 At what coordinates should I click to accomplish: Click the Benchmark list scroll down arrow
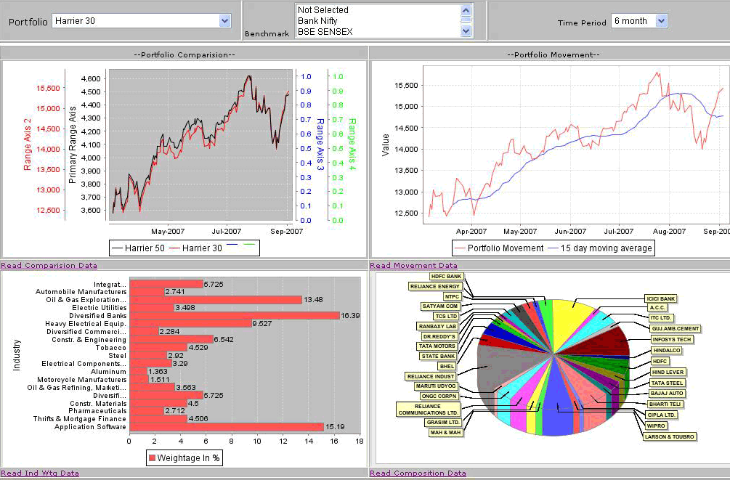pyautogui.click(x=466, y=31)
